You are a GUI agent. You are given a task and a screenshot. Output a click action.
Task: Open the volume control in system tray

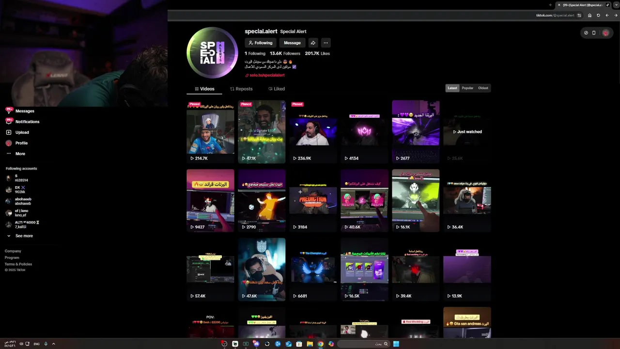20,344
